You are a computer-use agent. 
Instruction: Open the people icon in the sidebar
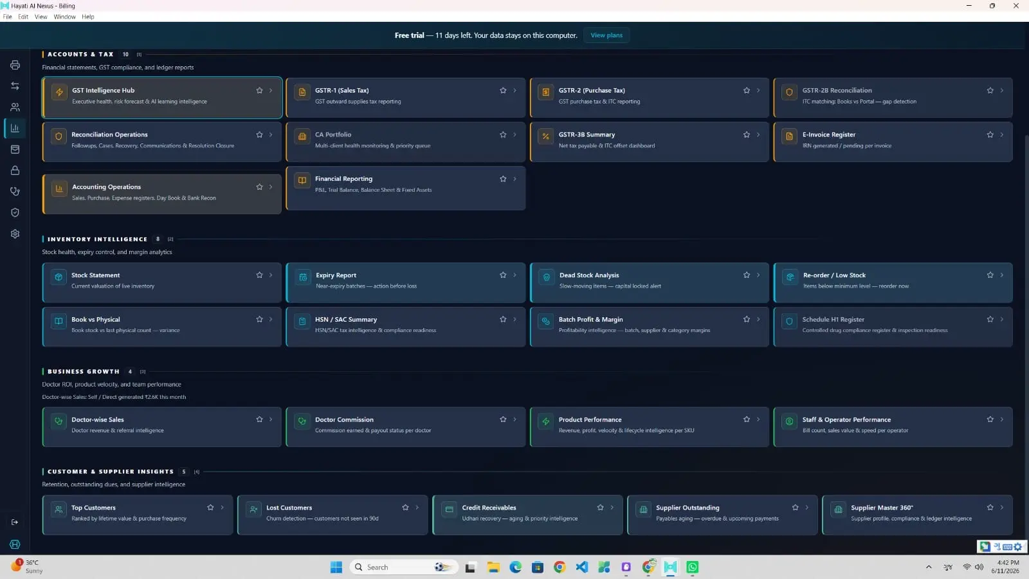click(x=15, y=107)
